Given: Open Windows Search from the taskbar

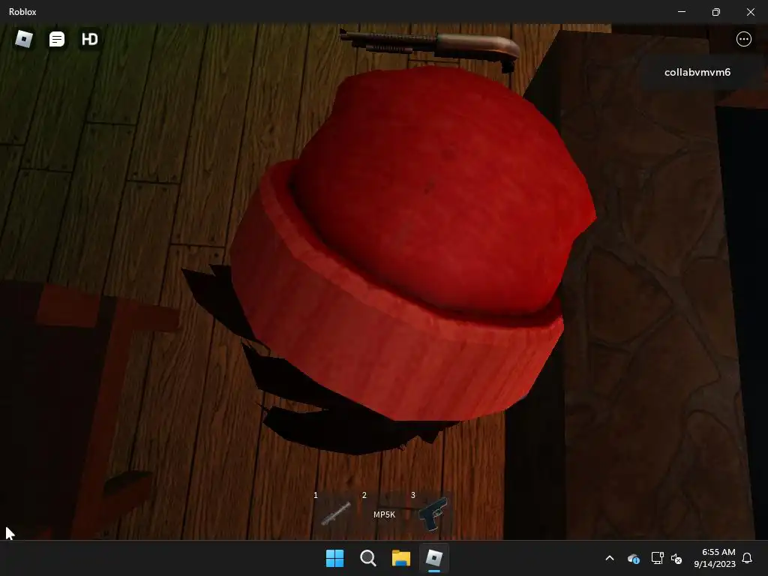Looking at the screenshot, I should point(367,558).
